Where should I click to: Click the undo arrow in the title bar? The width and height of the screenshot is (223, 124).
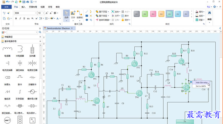(7, 2)
